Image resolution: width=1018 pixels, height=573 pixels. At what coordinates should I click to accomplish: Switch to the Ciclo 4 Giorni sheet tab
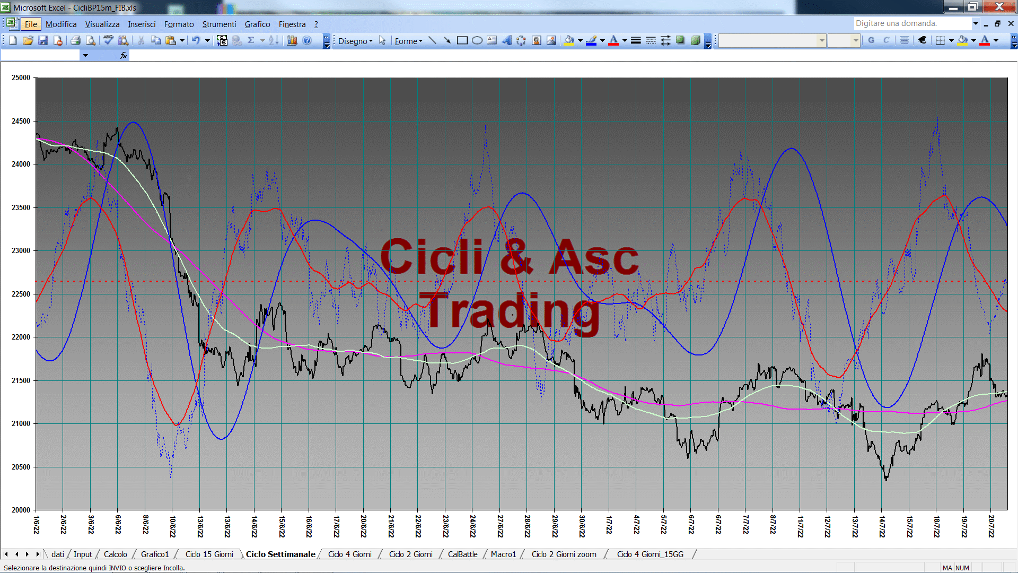pos(349,554)
